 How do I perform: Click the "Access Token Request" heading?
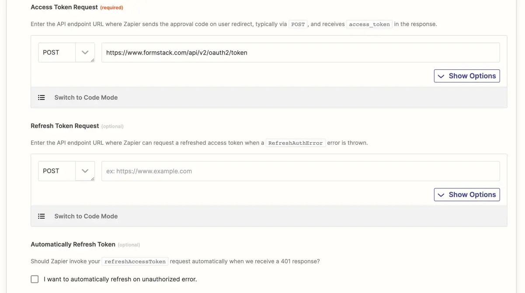pos(64,7)
